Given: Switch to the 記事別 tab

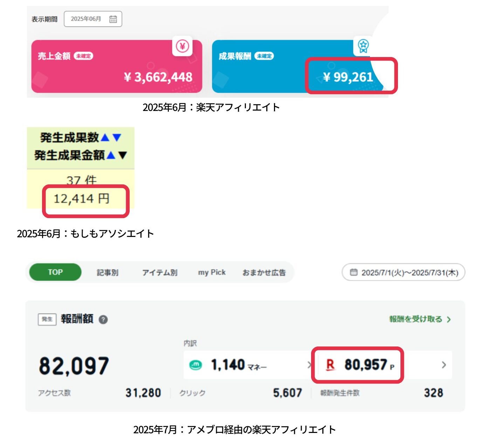Looking at the screenshot, I should coord(107,272).
